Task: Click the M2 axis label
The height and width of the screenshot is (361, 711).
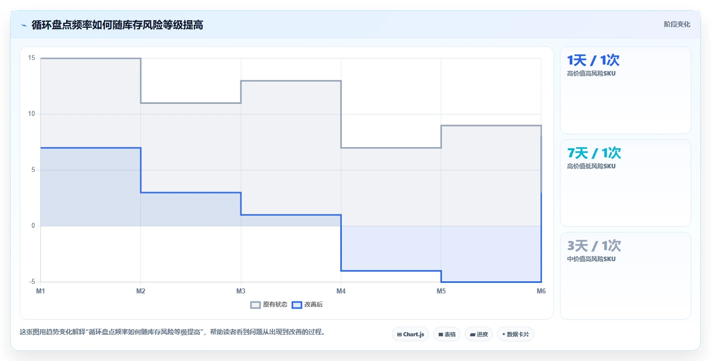Action: pos(141,291)
